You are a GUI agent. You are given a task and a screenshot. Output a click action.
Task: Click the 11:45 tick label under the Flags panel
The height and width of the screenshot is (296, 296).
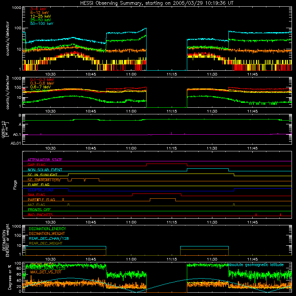click(x=252, y=222)
